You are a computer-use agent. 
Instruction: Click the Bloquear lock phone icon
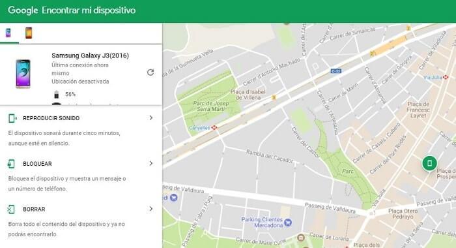coord(11,164)
